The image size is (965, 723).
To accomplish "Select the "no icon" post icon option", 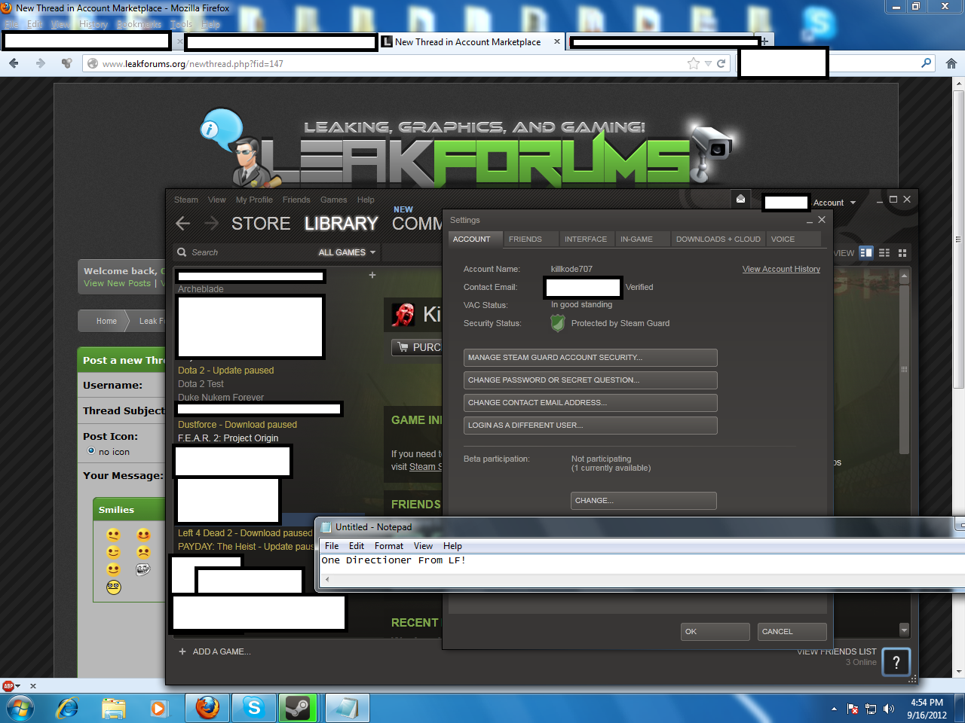I will [x=91, y=451].
